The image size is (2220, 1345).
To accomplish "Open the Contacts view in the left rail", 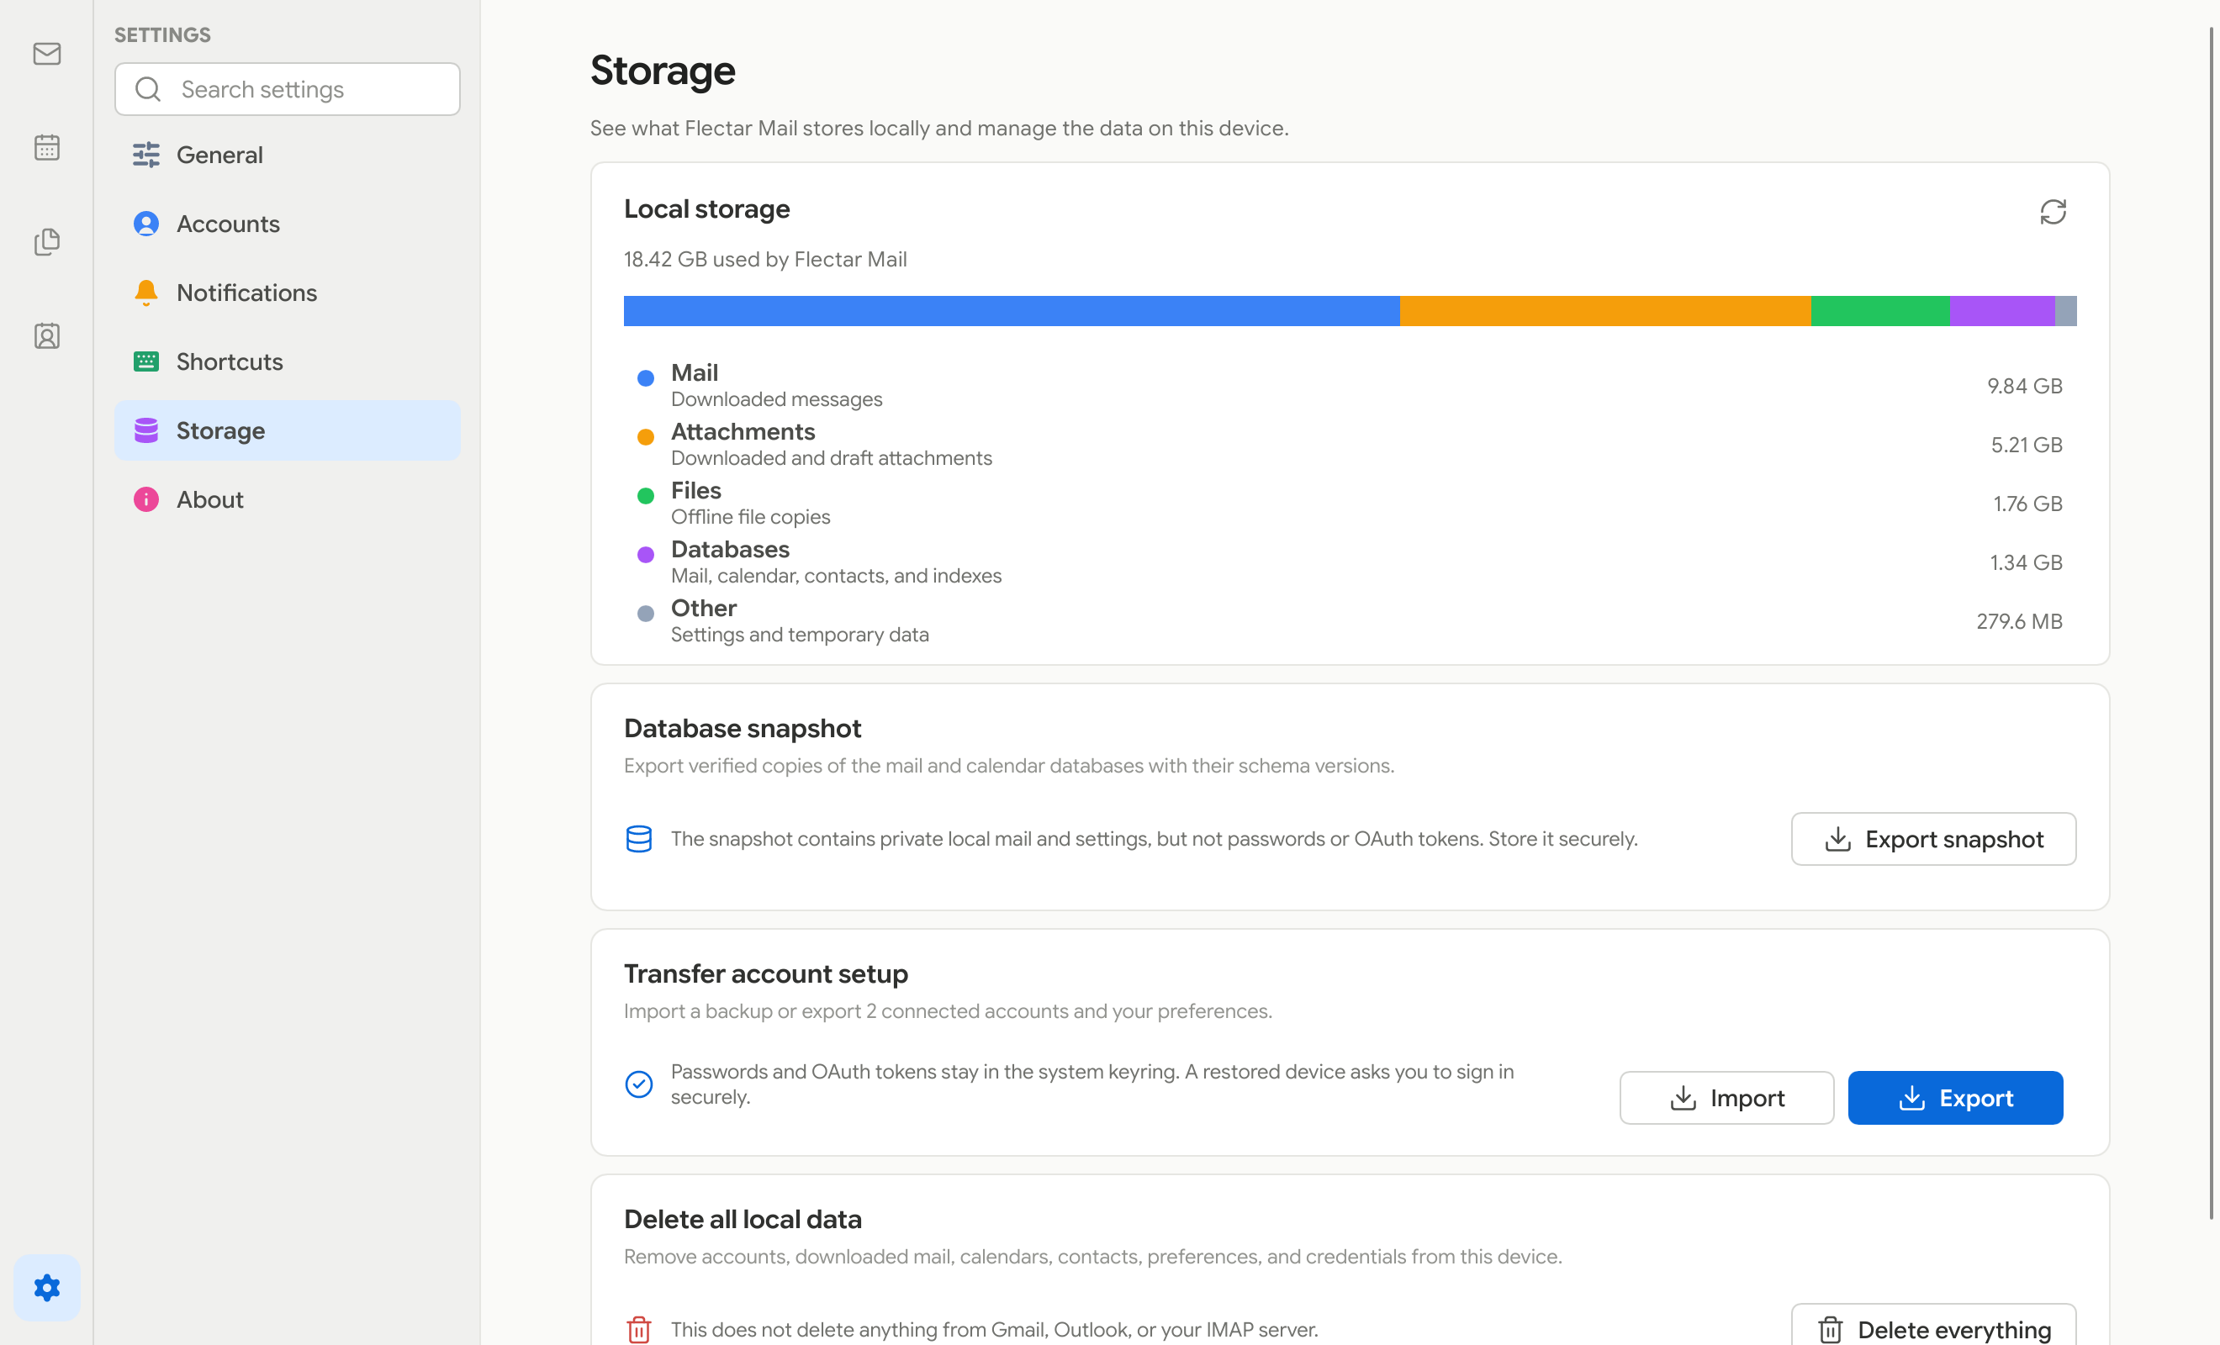I will 47,336.
